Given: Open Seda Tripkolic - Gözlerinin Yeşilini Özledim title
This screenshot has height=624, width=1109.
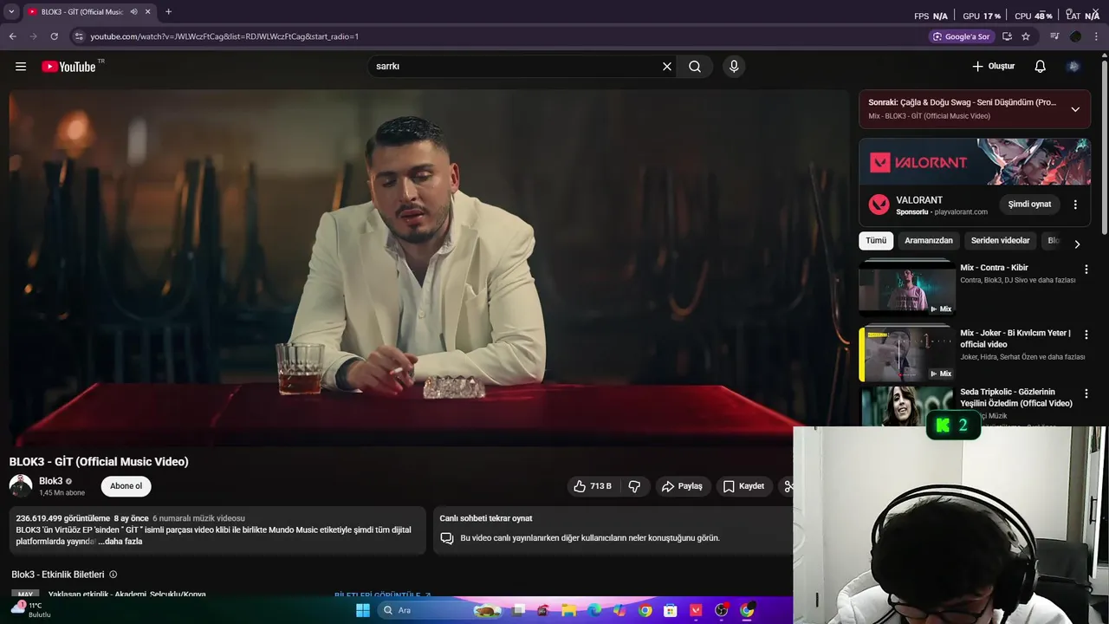Looking at the screenshot, I should (x=1016, y=398).
